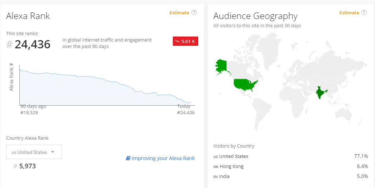
Task: Click the 5.0% visitor percentage
Action: click(x=362, y=176)
